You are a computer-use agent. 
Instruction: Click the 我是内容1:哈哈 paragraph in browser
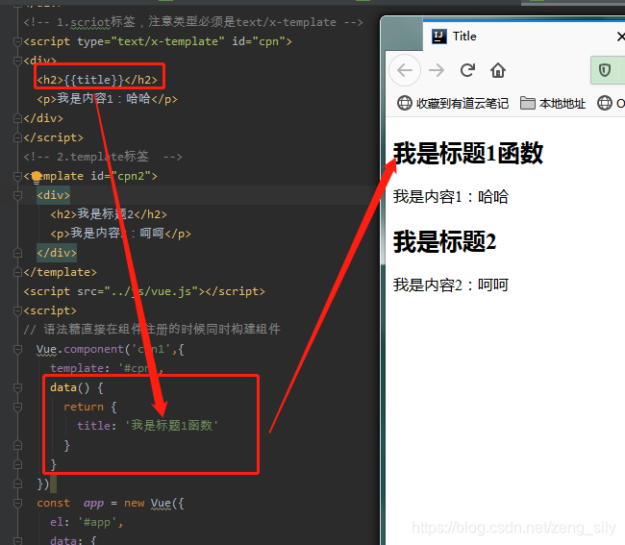coord(451,197)
